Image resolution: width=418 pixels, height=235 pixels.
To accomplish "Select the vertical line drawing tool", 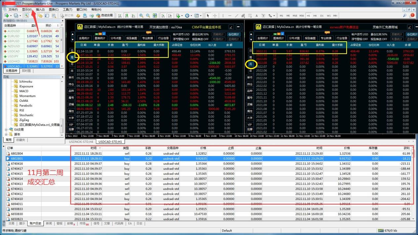I will click(x=223, y=16).
